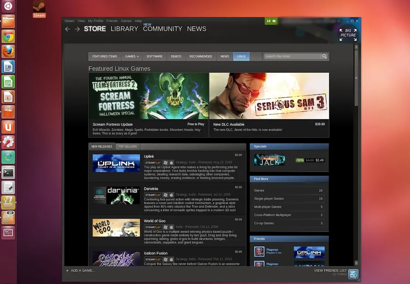Open Galcon Fusion title link
Viewport: 410px width, 284px height.
156,253
